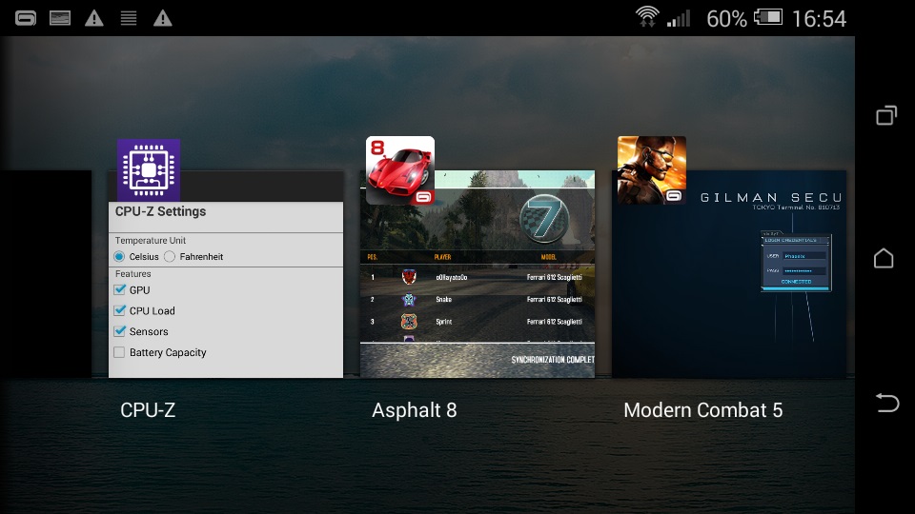Screen dimensions: 915x514
Task: Tap the CPU-Z app icon
Action: point(149,170)
